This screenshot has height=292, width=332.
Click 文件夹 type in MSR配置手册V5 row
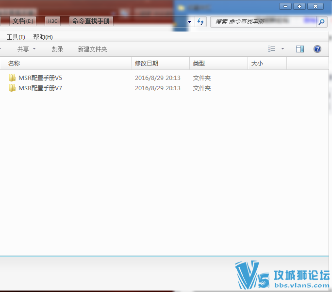tap(202, 78)
